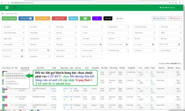Click blue pencil edit icon for NGUYỄN THỊ THANH THUÝ
The image size is (185, 111).
click(x=3, y=105)
